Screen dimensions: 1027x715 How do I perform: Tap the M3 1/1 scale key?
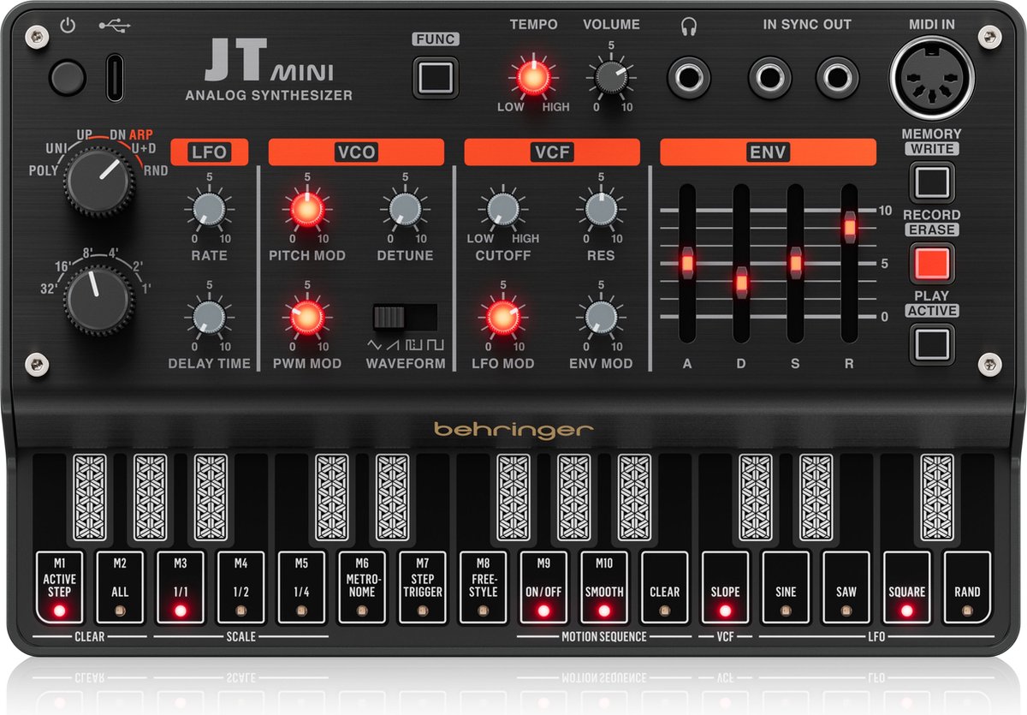pyautogui.click(x=181, y=587)
